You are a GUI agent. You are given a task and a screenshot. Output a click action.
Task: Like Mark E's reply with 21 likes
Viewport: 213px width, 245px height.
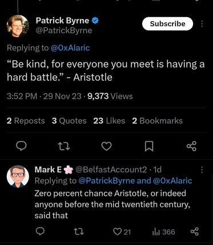point(122,232)
